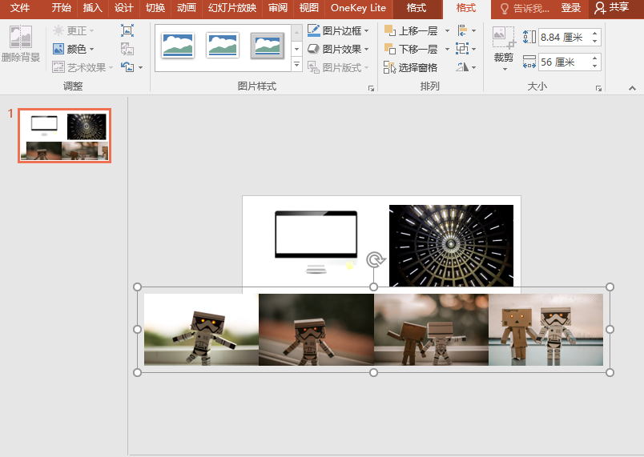The width and height of the screenshot is (644, 457).
Task: Switch to the Insert (插入) tab
Action: [92, 8]
